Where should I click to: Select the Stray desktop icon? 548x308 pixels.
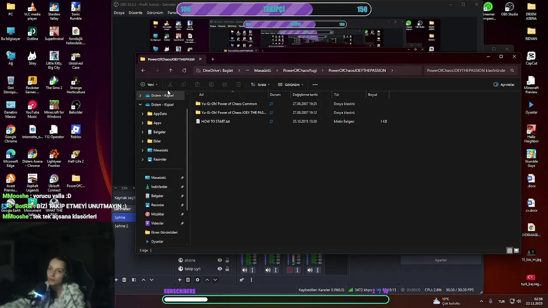coord(32,59)
